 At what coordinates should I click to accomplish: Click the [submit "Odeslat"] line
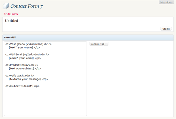(22, 86)
